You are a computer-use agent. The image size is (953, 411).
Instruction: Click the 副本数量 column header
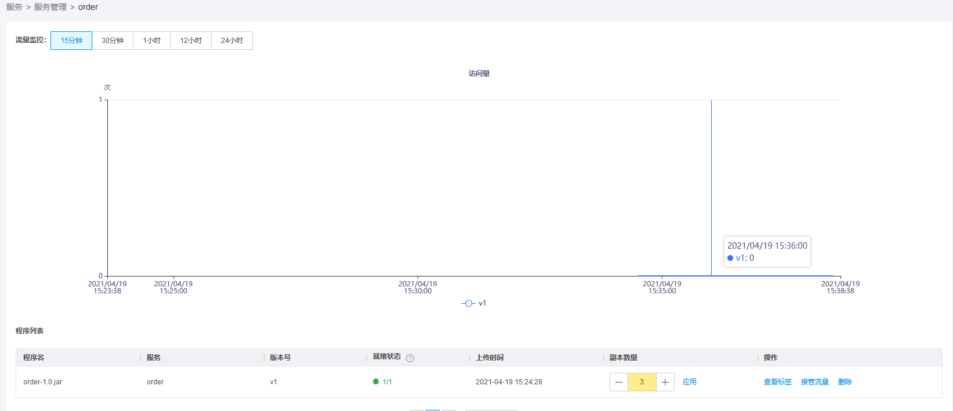click(x=624, y=358)
